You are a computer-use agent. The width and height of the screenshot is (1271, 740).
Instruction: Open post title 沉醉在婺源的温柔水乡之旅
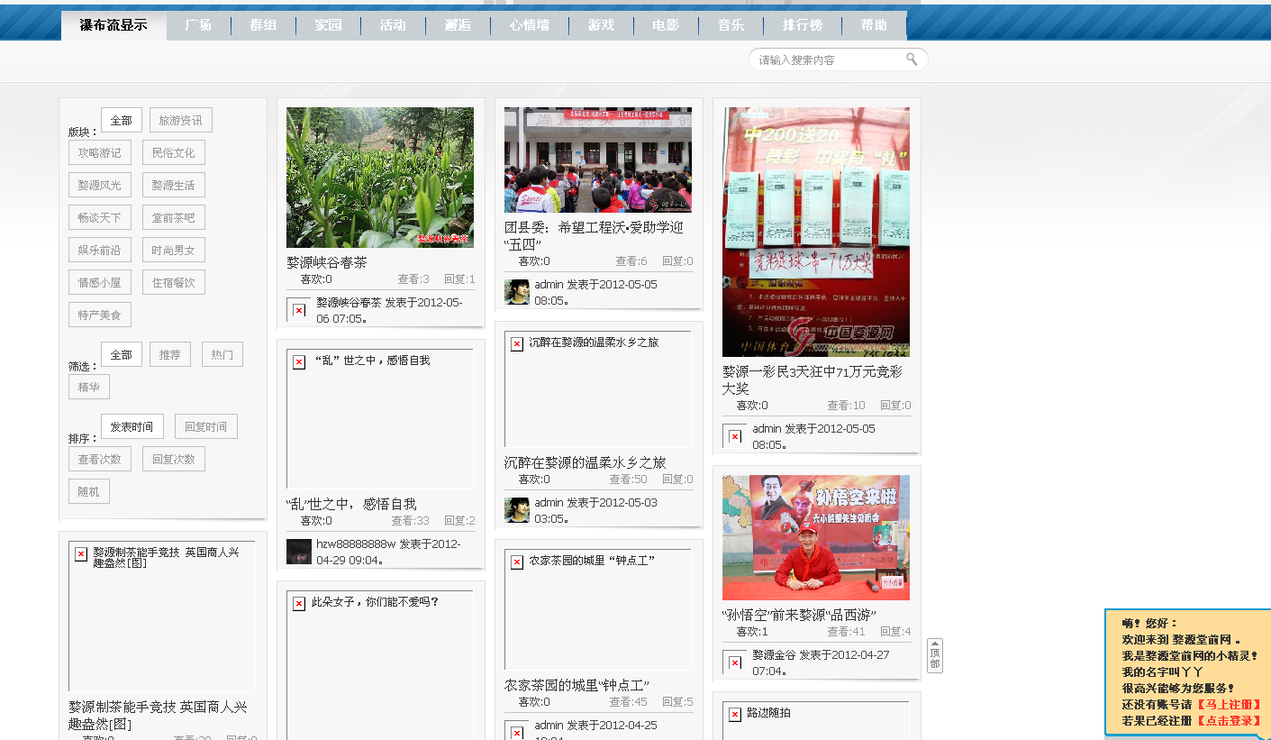[586, 462]
